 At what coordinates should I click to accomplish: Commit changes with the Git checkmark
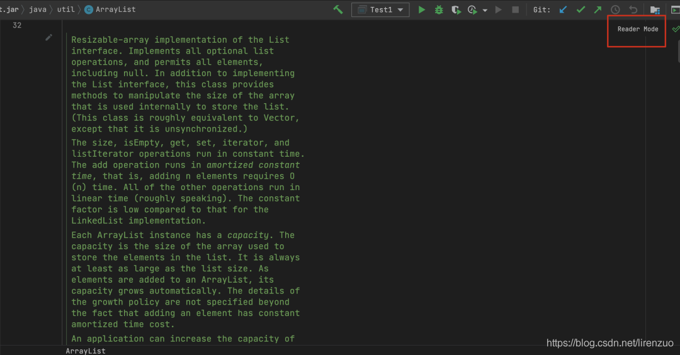(581, 9)
